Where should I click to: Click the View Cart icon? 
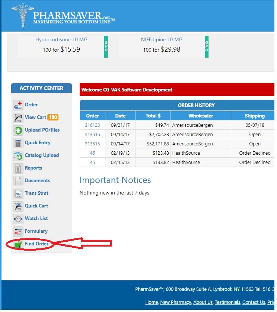18,118
